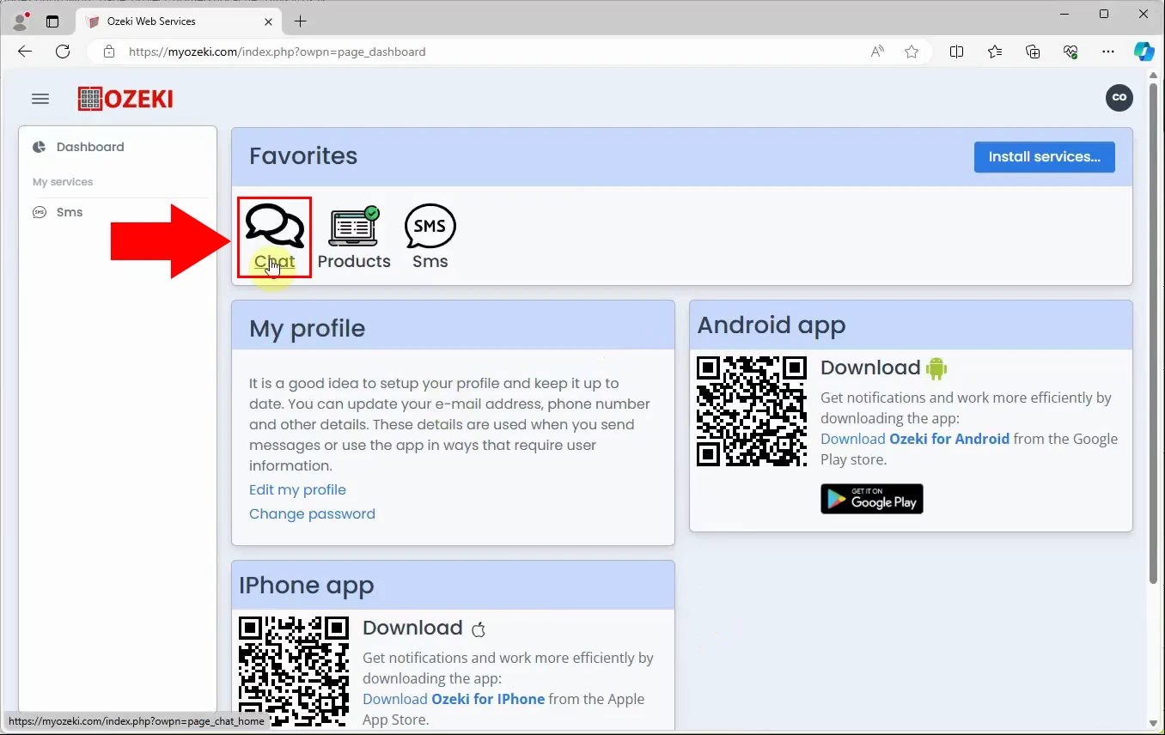Click the Get it on Google Play badge
1165x735 pixels.
tap(872, 499)
